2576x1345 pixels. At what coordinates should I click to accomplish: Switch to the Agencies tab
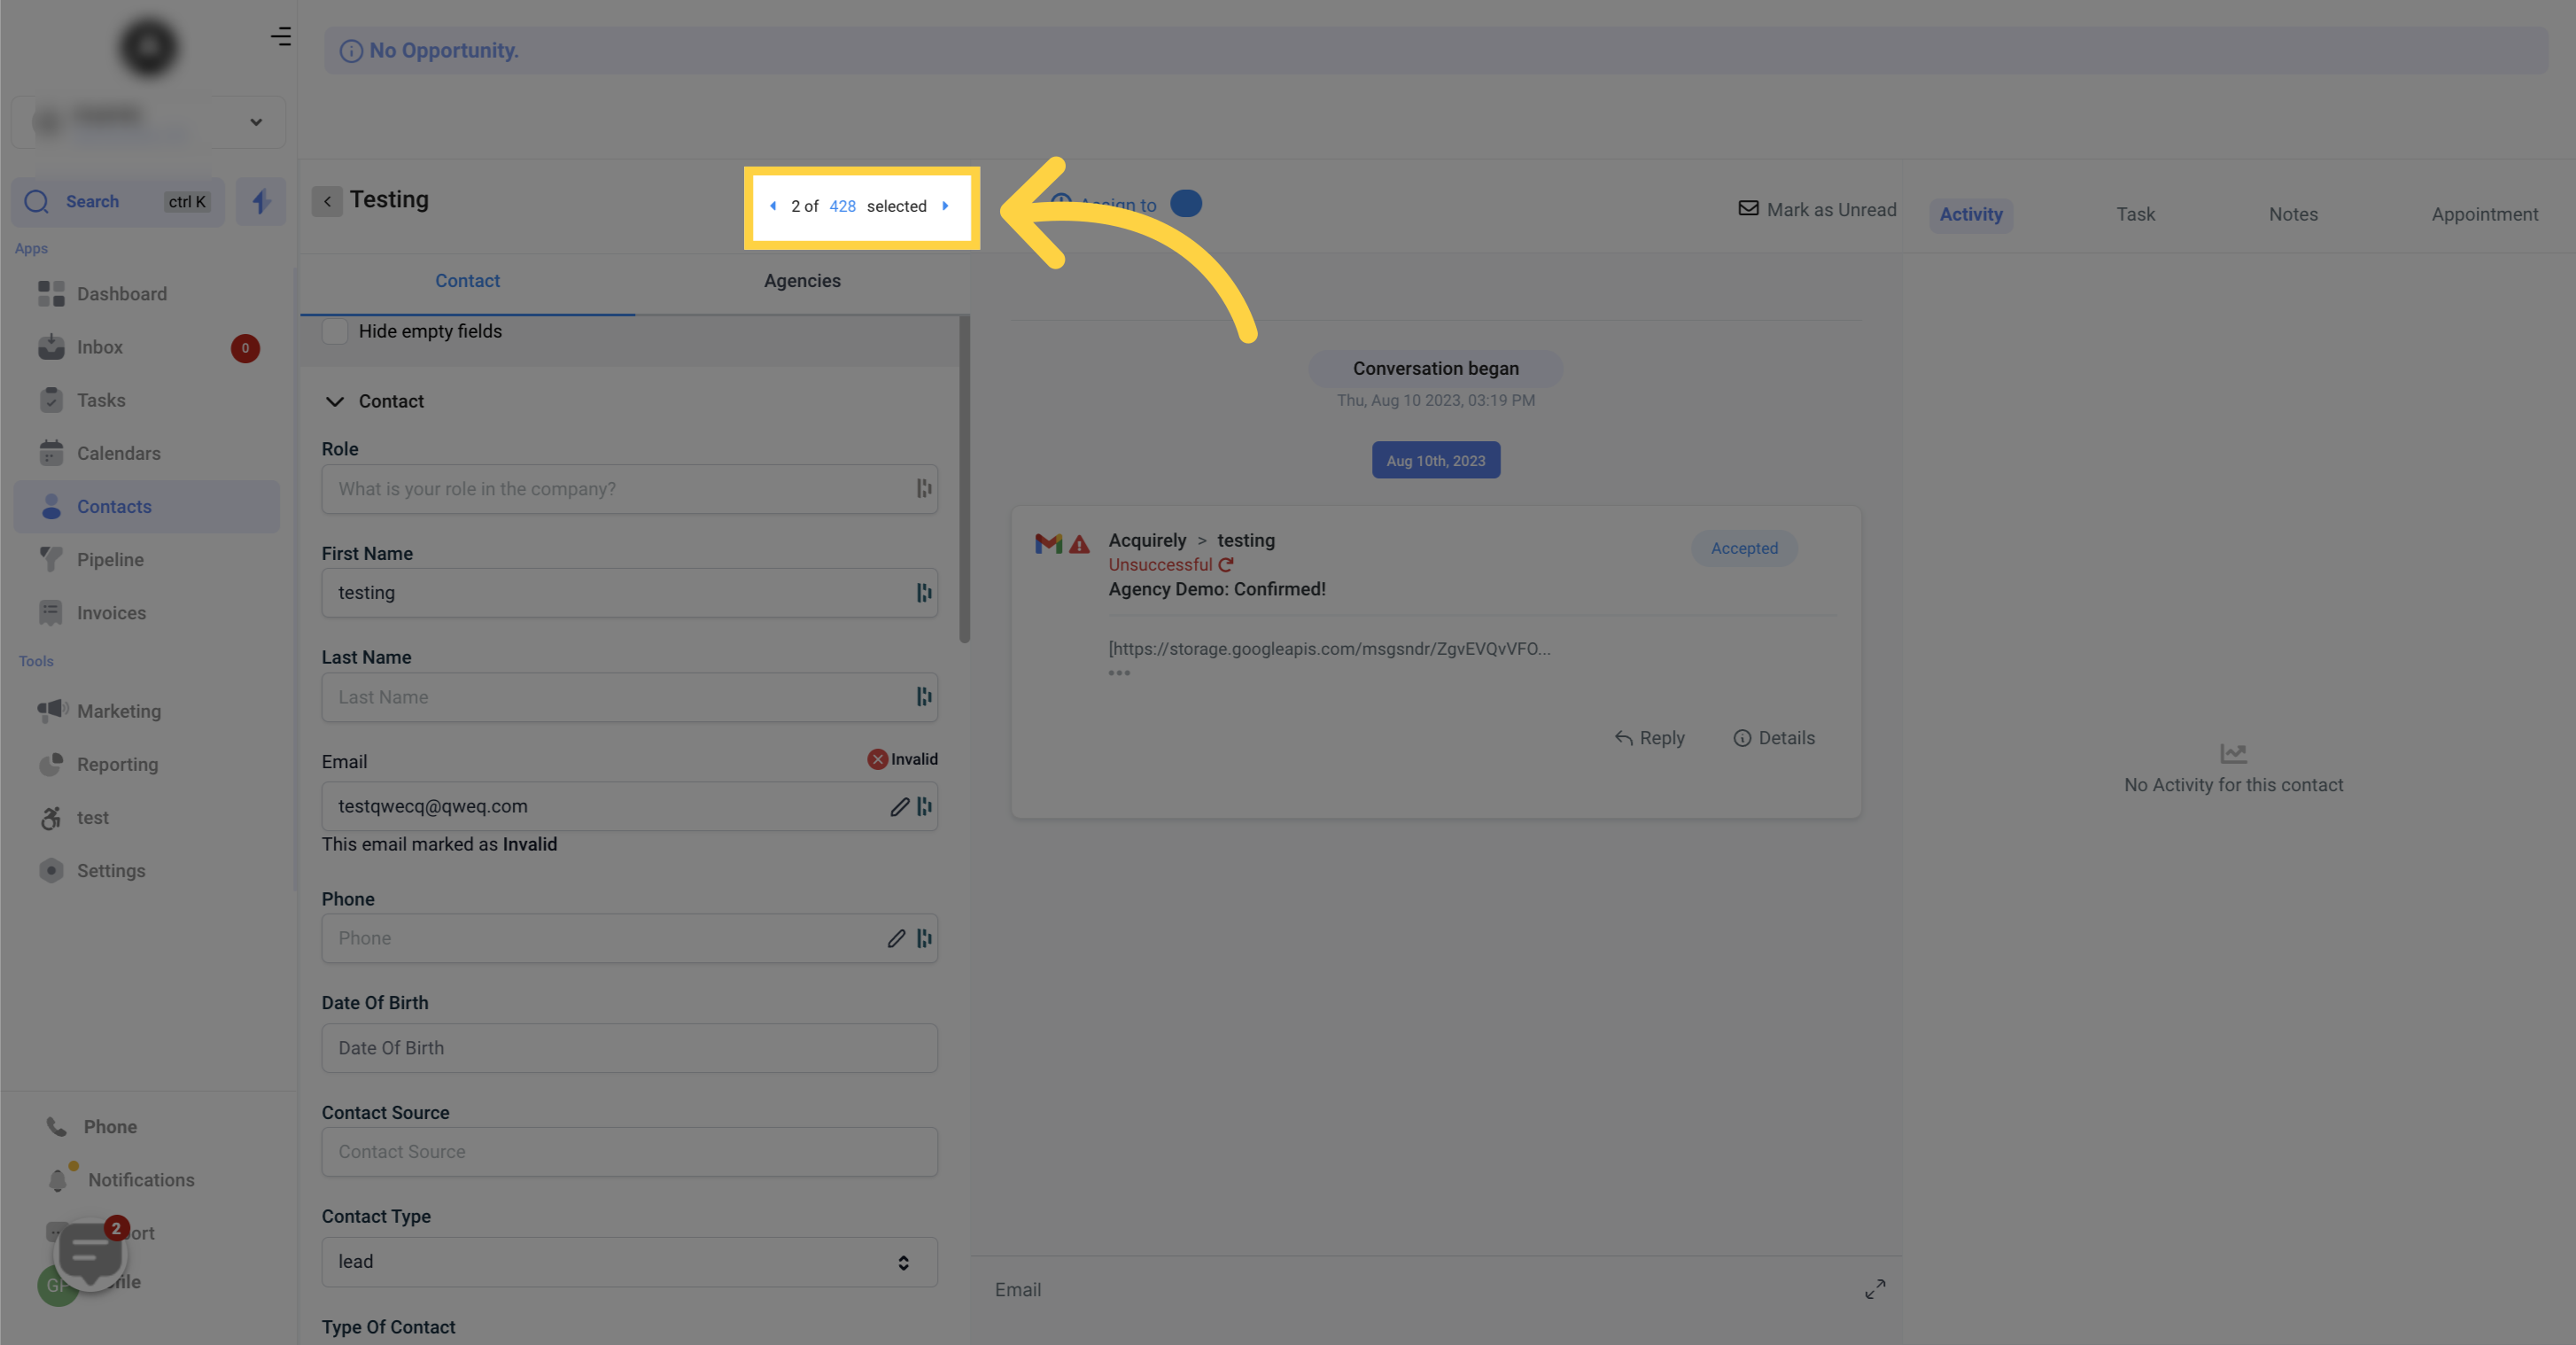pos(803,281)
